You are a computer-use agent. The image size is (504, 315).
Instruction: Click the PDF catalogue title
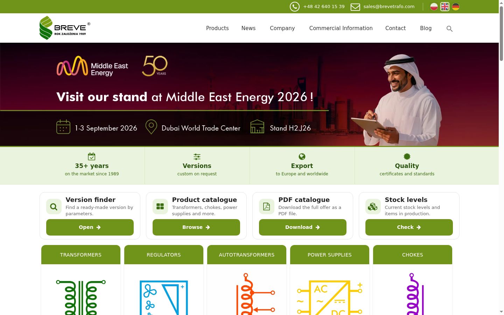(x=304, y=200)
